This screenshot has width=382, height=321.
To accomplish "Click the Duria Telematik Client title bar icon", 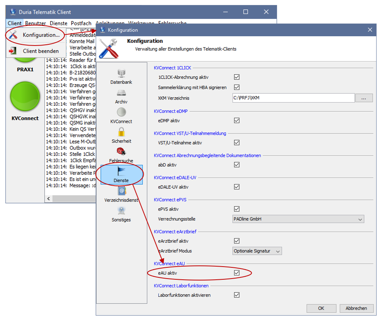I will point(13,12).
